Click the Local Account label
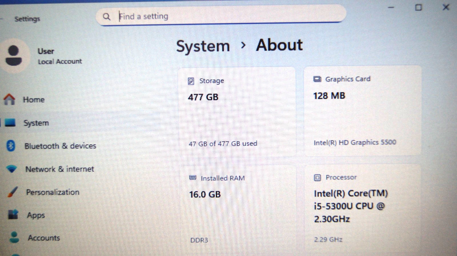The width and height of the screenshot is (457, 256). coord(60,61)
